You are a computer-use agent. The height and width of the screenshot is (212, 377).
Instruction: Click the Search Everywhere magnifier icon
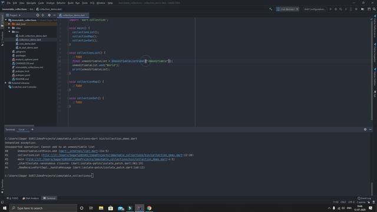(x=374, y=9)
